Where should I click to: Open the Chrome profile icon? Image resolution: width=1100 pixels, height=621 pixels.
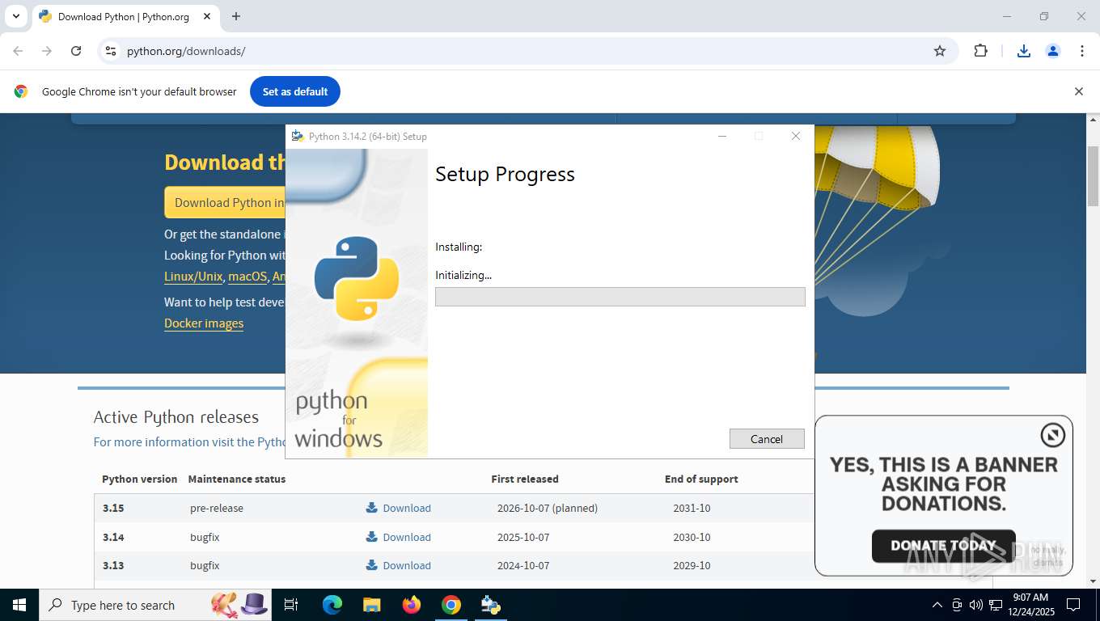(x=1052, y=51)
